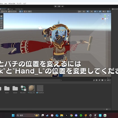The width and height of the screenshot is (118, 118).
Task: Save the current search as favorite
Action: (105, 80)
